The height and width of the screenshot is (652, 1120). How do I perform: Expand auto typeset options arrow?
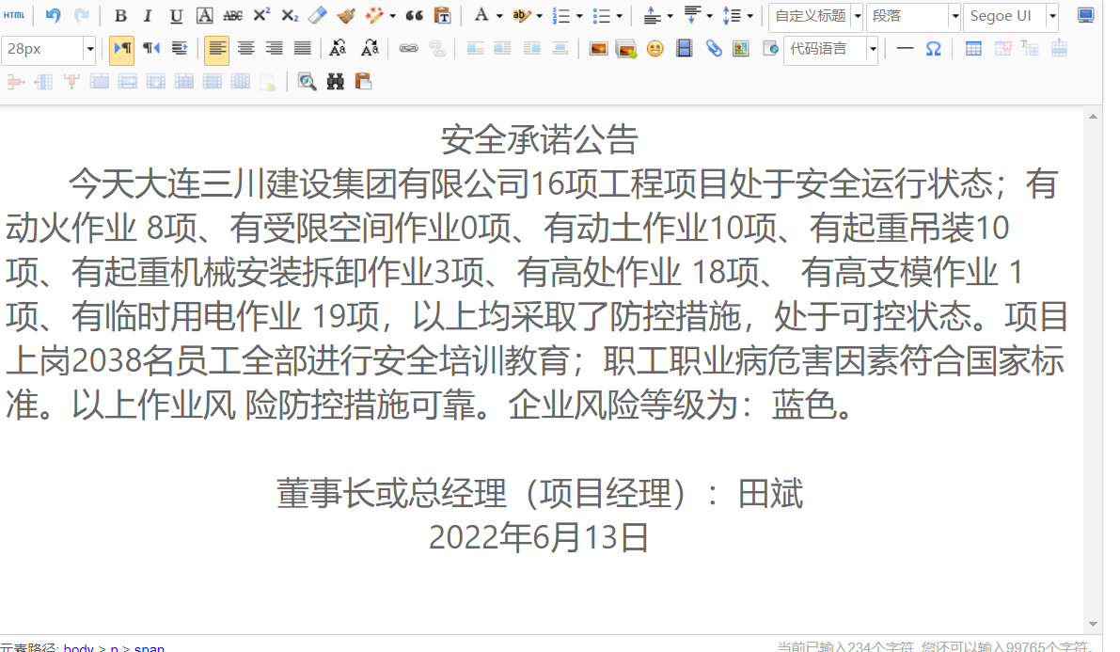point(393,16)
